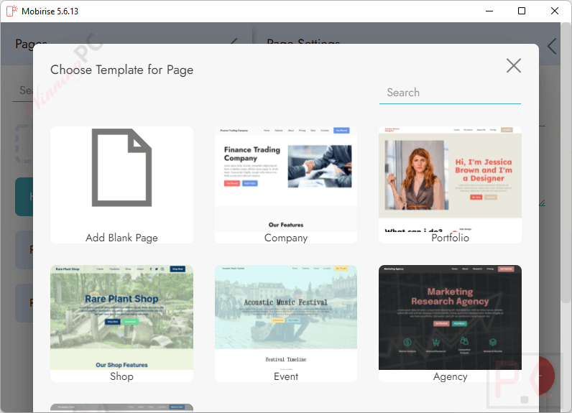The height and width of the screenshot is (413, 572).
Task: Click the 'Company' template label
Action: pyautogui.click(x=285, y=238)
